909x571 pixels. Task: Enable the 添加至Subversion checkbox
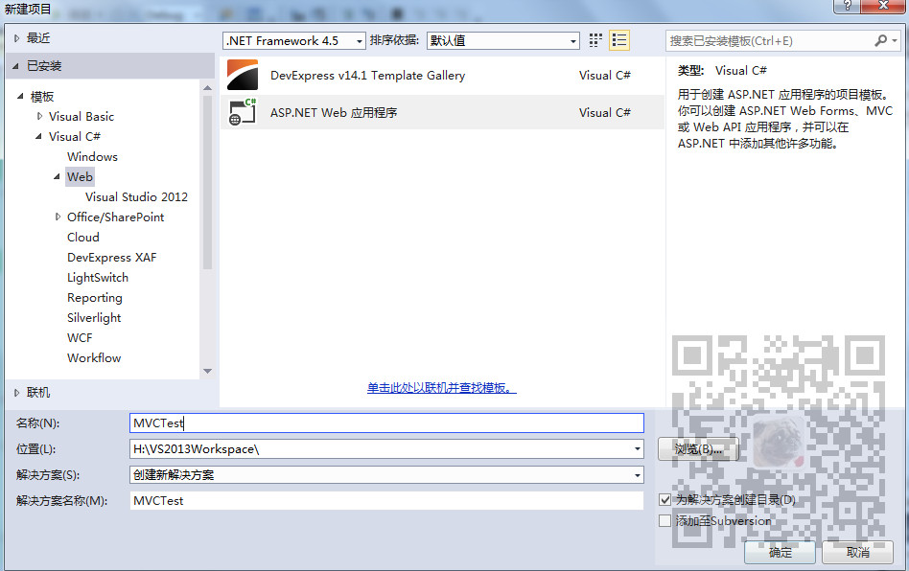(665, 520)
